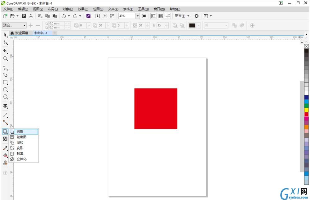Click the red color in palette
Screen dimensions: 310x200
point(307,114)
